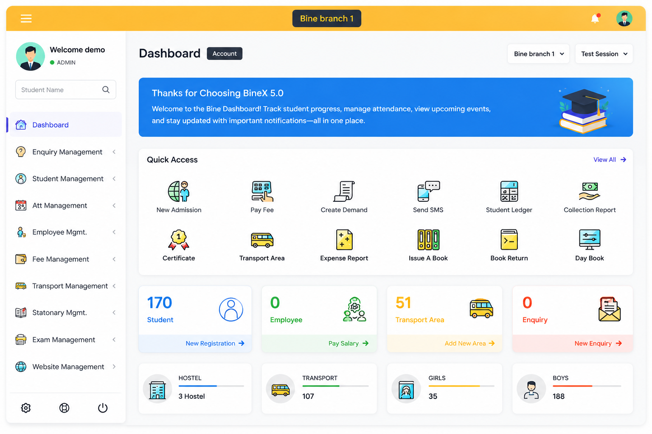The height and width of the screenshot is (434, 652).
Task: Click the Student Name search field
Action: (x=66, y=89)
